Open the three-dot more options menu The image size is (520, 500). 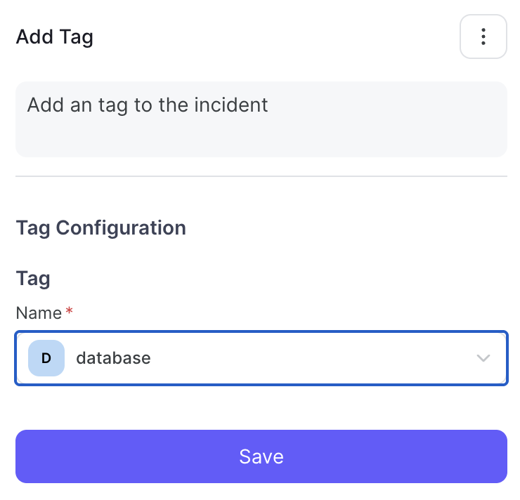click(x=483, y=37)
